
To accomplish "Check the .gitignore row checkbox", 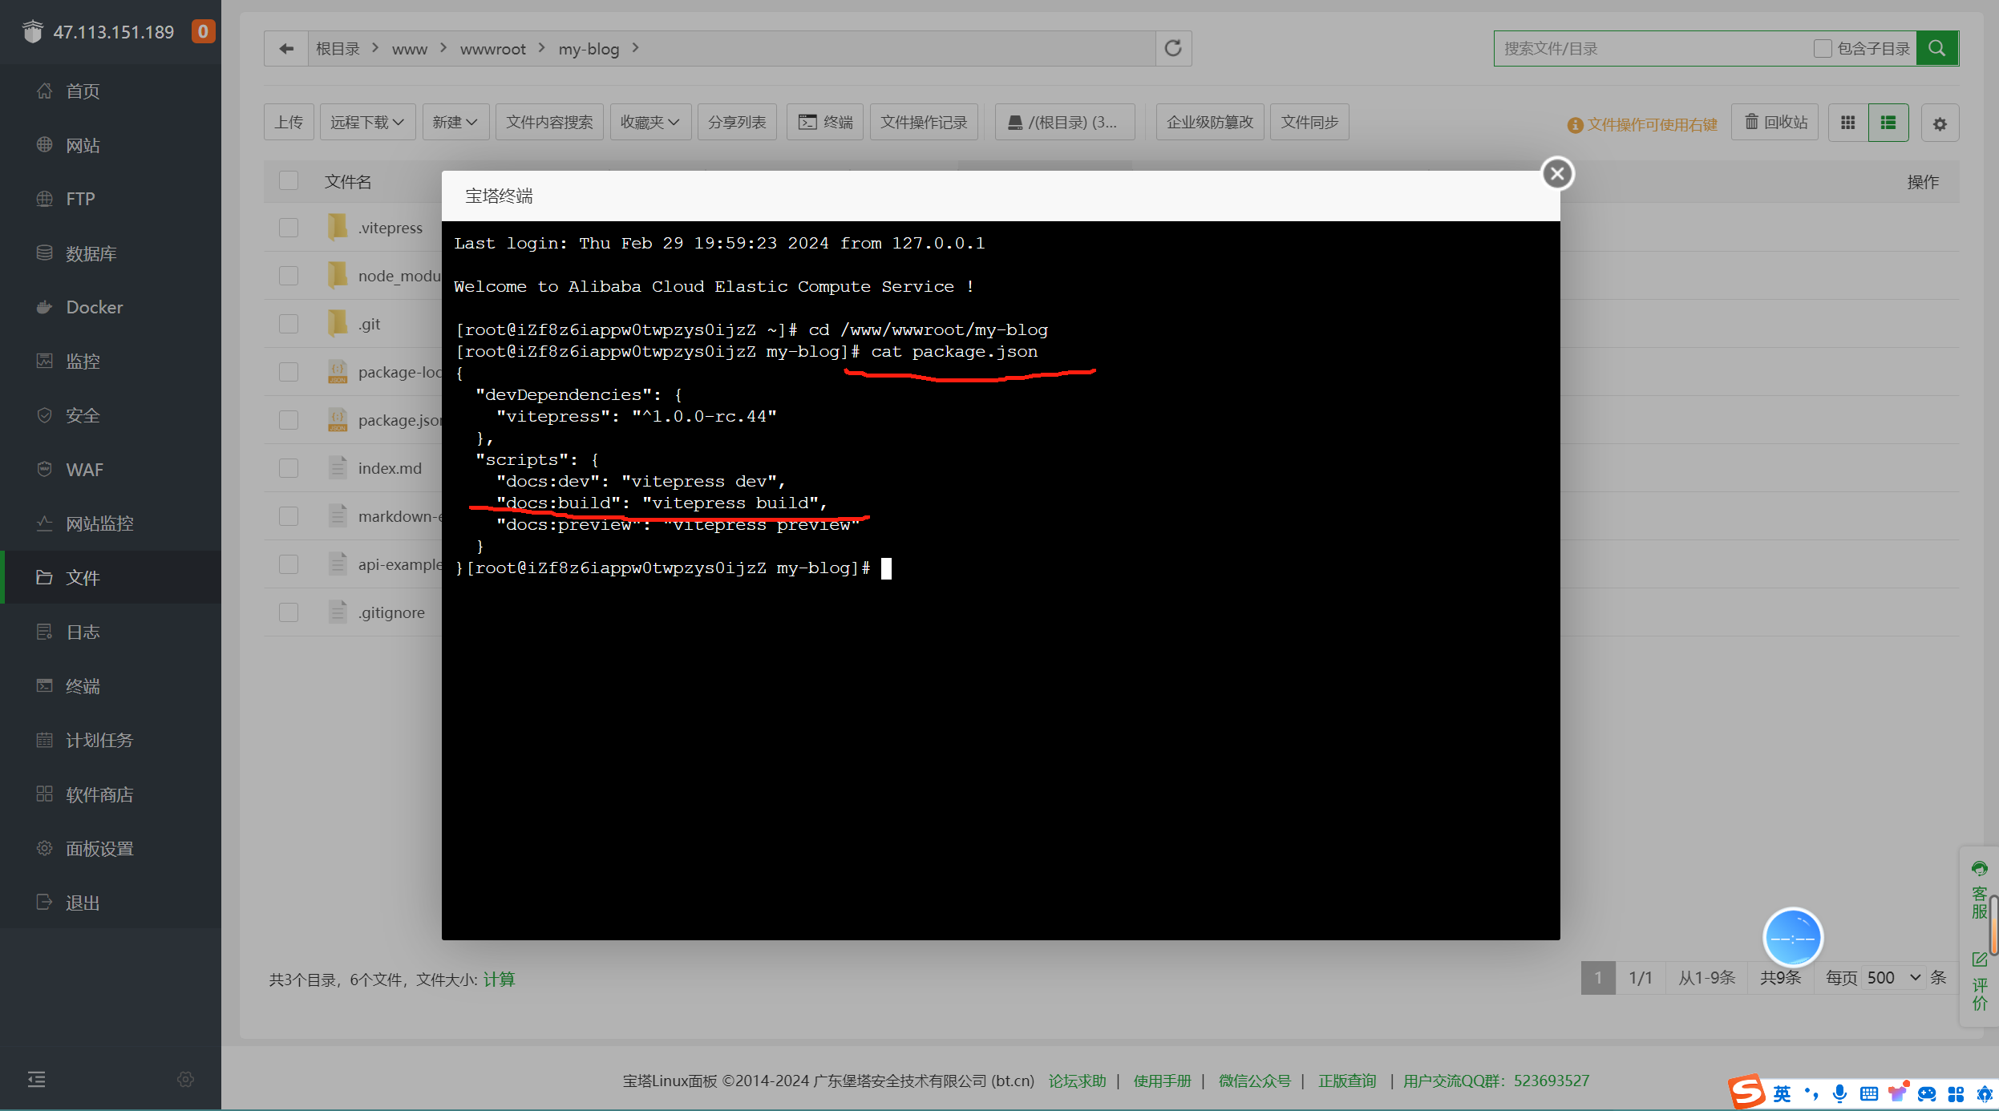I will (x=289, y=612).
